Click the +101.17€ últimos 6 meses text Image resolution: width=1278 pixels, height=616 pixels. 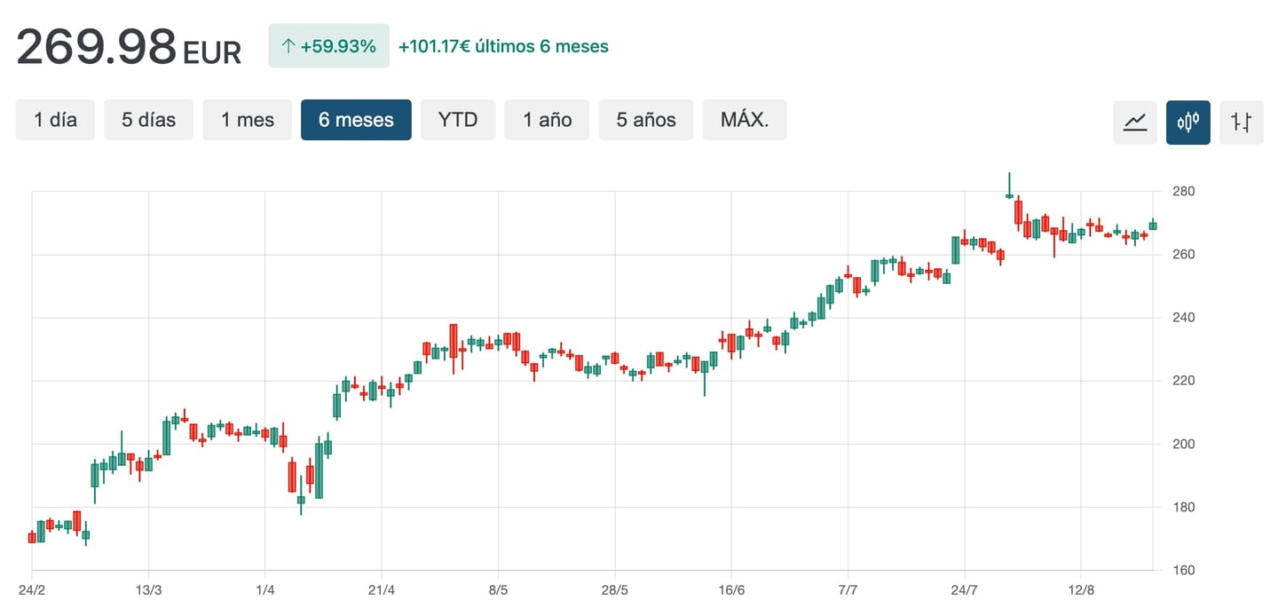coord(503,46)
